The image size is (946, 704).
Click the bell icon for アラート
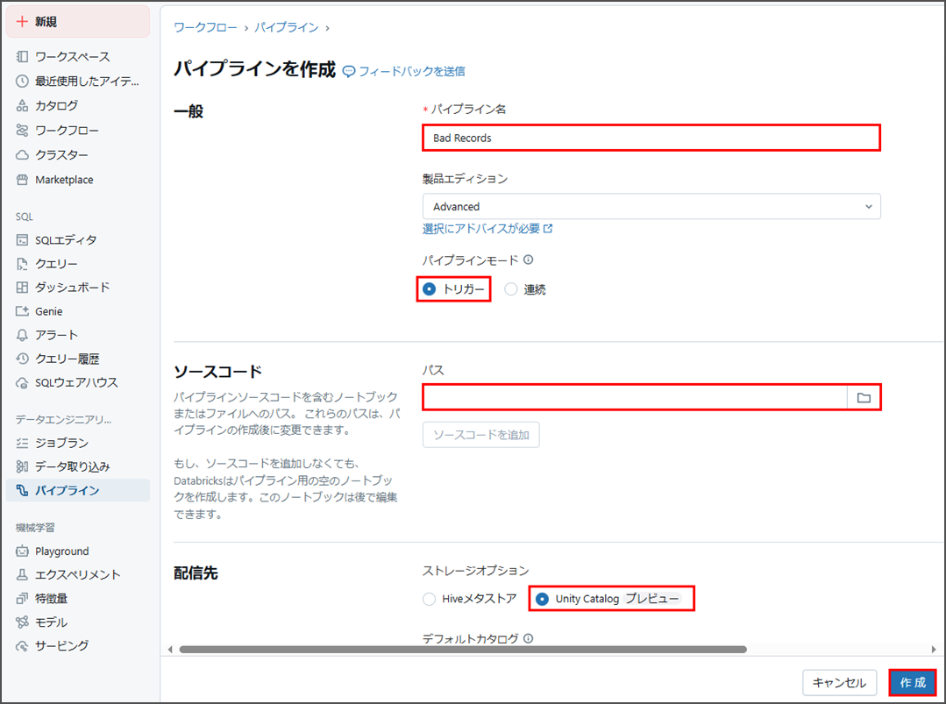22,335
